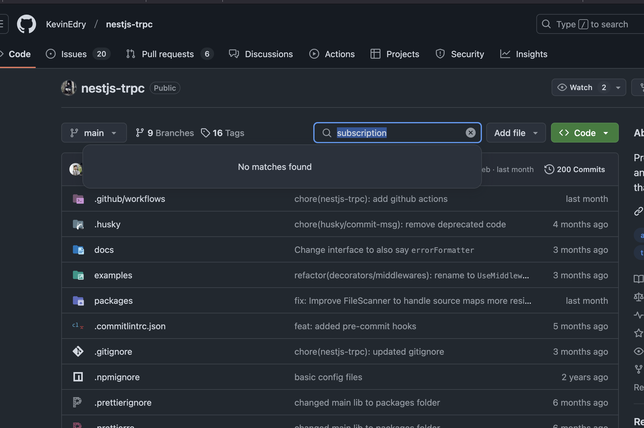Screen dimensions: 644x428
Task: Clear the subscription search text
Action: pyautogui.click(x=471, y=133)
